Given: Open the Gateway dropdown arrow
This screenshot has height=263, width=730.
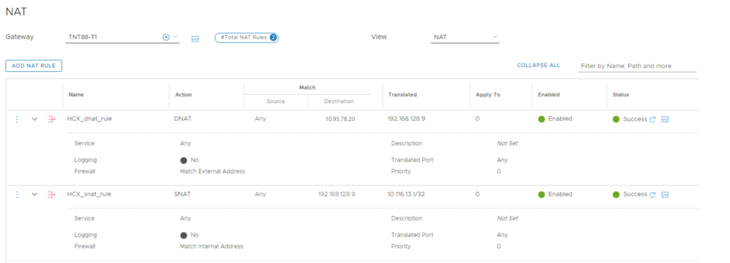Looking at the screenshot, I should pyautogui.click(x=176, y=37).
